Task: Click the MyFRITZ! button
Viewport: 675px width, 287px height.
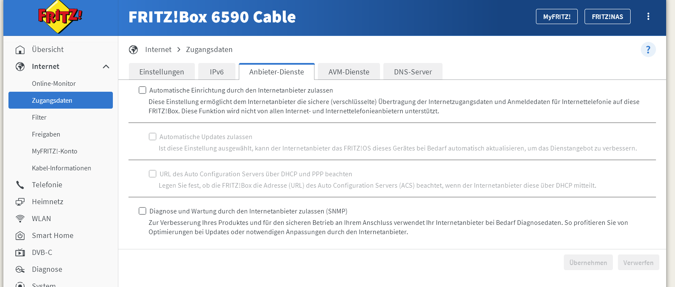Action: [557, 16]
